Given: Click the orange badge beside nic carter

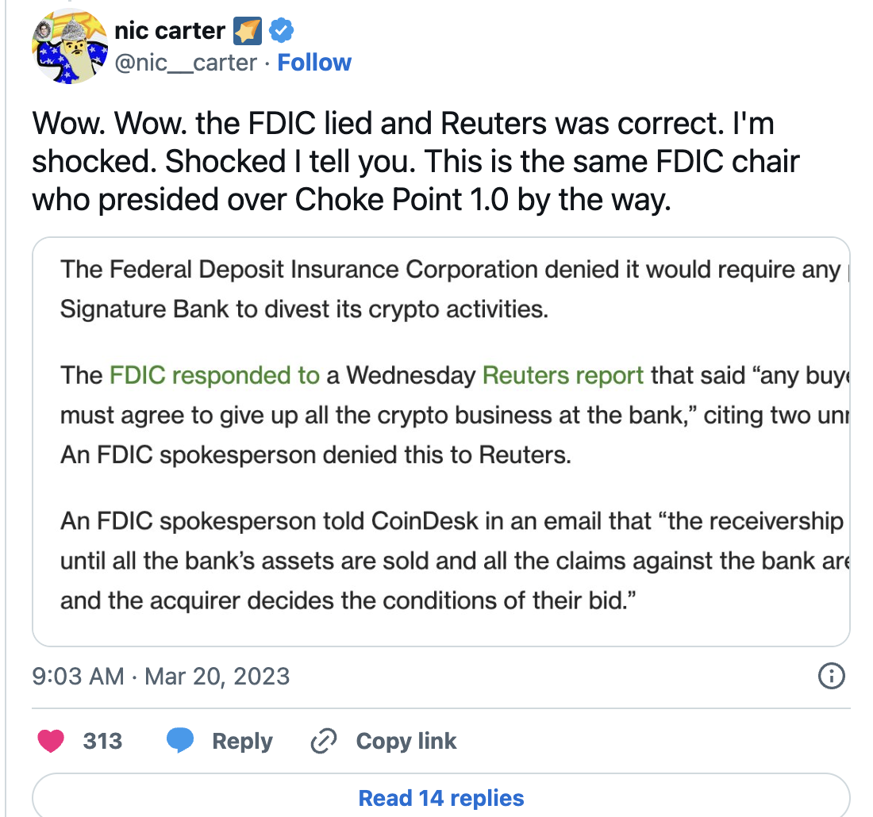Looking at the screenshot, I should pos(247,32).
